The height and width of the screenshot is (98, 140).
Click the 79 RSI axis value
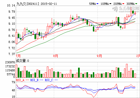coord(13,82)
